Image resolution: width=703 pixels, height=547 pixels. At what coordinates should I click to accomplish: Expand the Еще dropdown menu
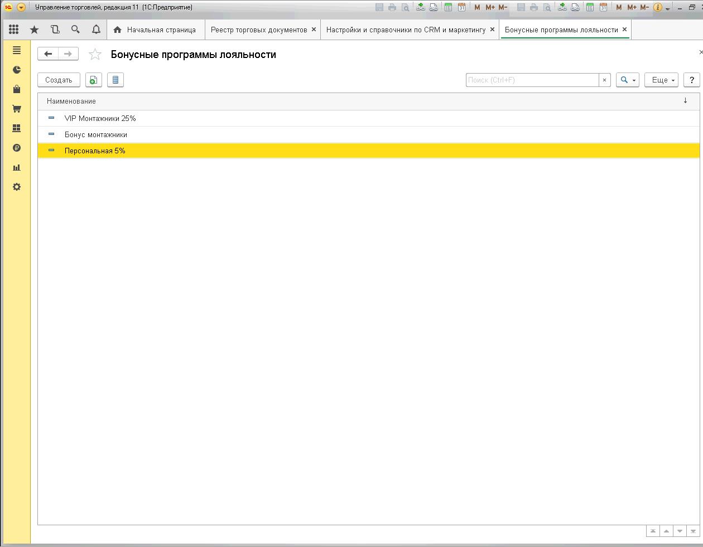pos(661,80)
